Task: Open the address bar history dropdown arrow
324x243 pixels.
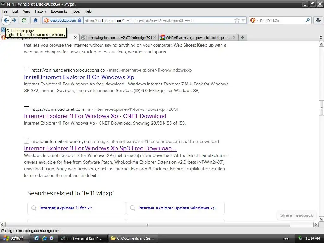Action: click(243, 20)
